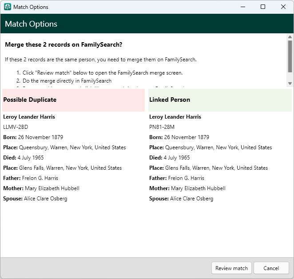Click Leroy Leander Harris under Linked Person
The image size is (294, 279).
[175, 117]
